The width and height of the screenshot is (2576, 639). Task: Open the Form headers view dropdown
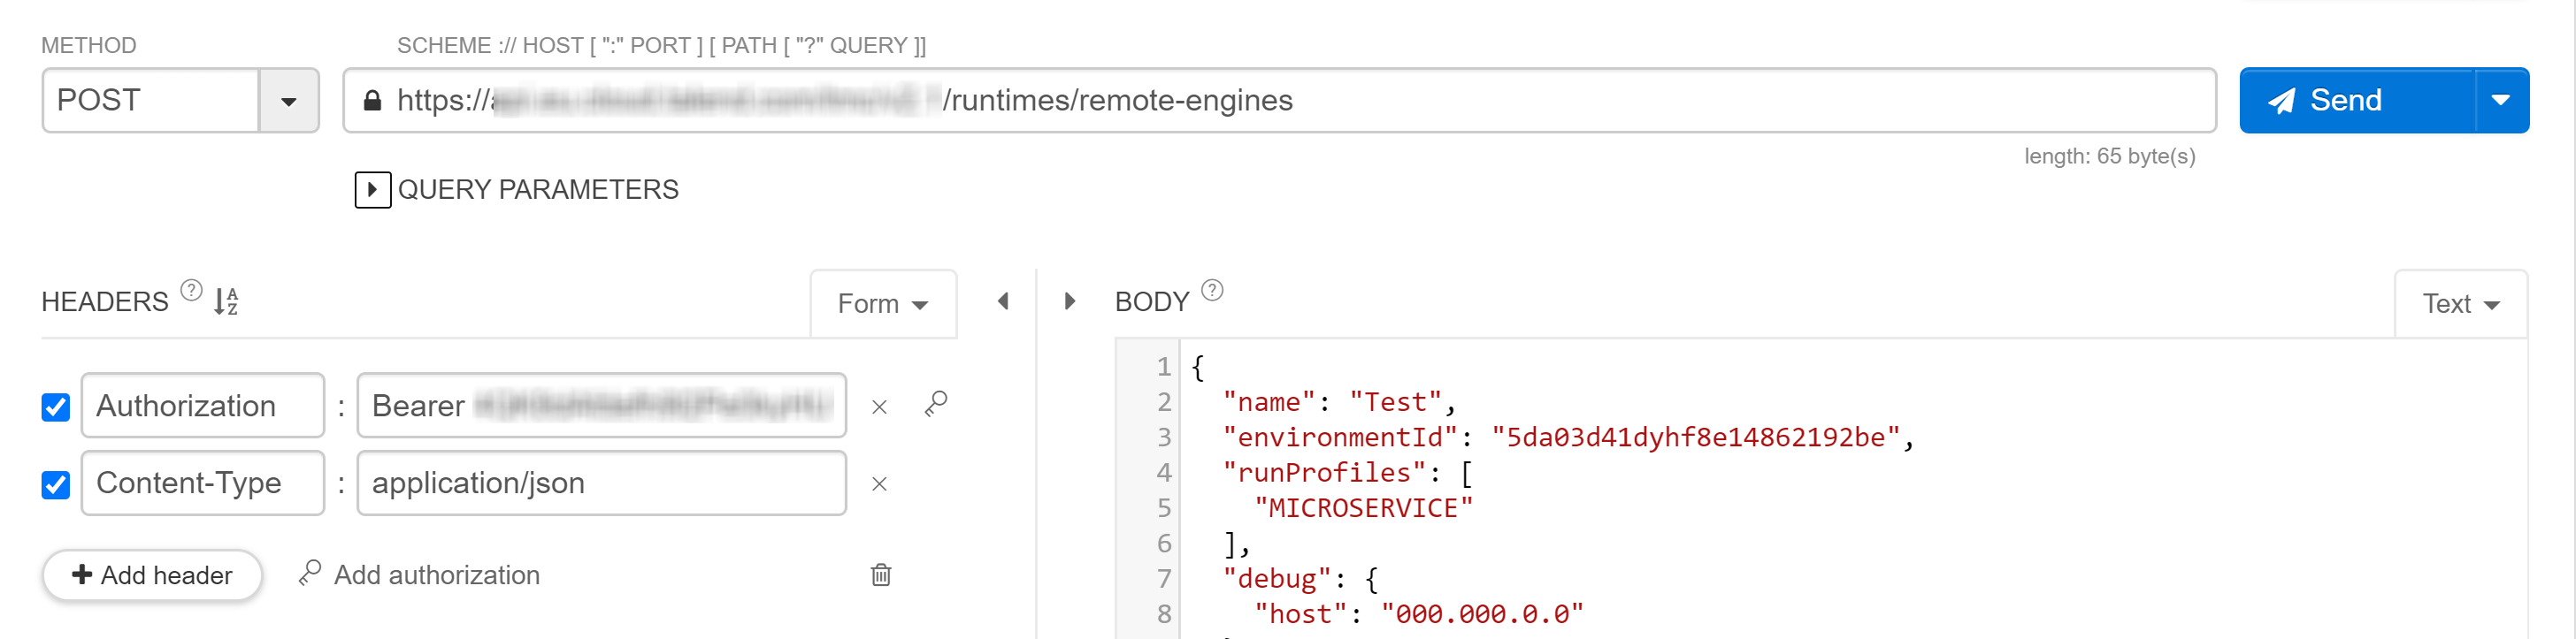tap(883, 303)
